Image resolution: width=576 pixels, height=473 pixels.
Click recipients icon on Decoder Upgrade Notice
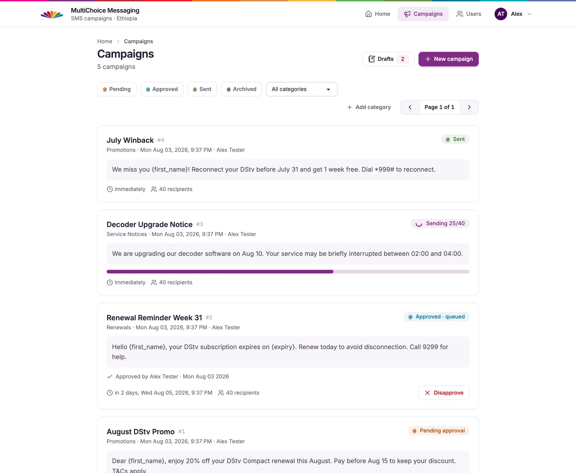point(154,282)
